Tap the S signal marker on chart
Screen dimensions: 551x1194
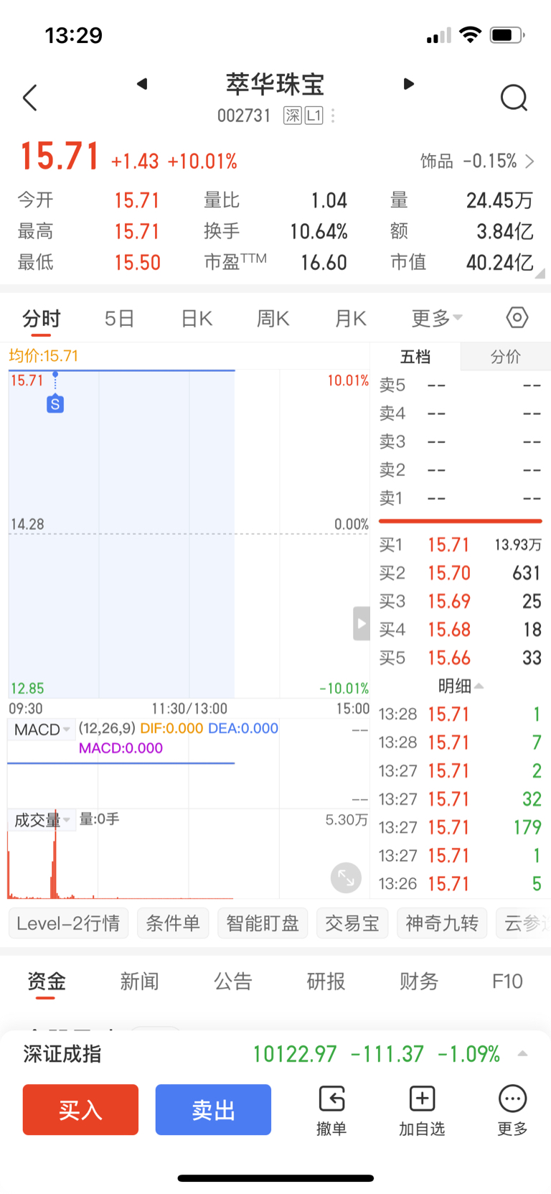coord(55,404)
